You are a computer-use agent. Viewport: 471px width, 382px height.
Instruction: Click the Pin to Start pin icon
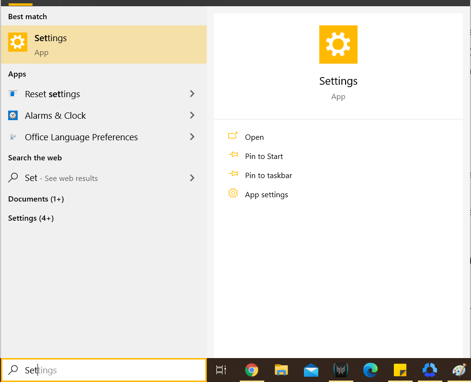[233, 155]
